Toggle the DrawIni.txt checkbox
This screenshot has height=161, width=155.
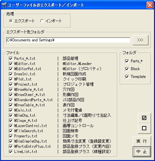(x=11, y=74)
